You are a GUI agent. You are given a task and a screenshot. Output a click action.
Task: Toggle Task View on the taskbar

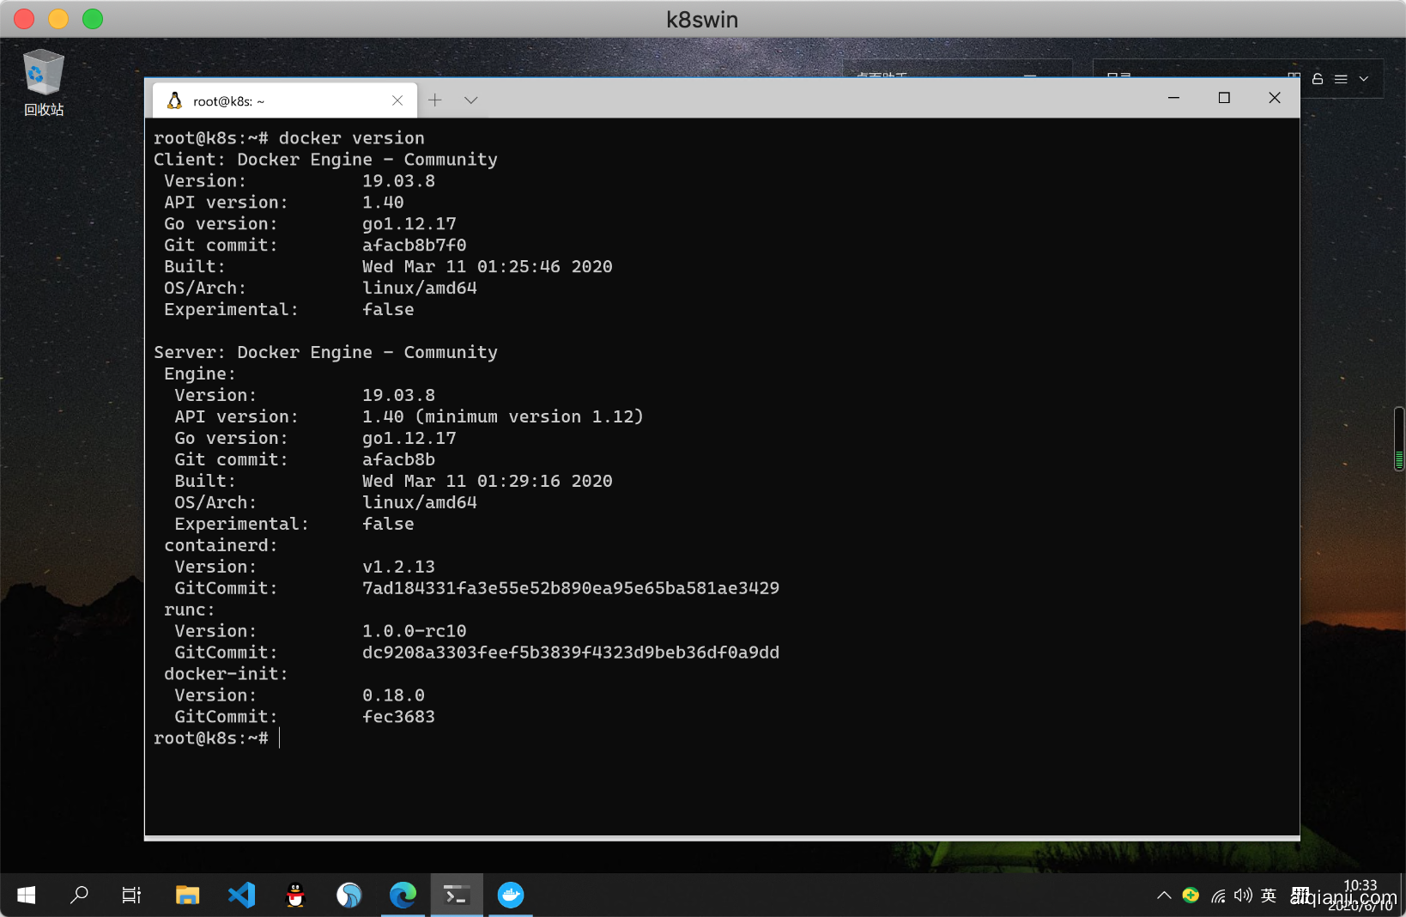point(130,896)
